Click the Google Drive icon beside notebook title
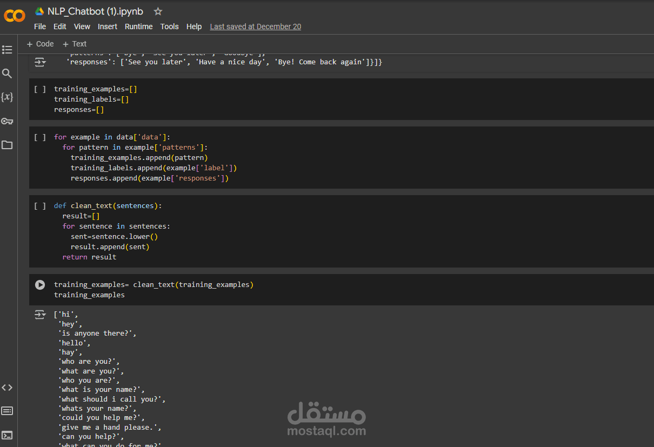 (x=39, y=11)
